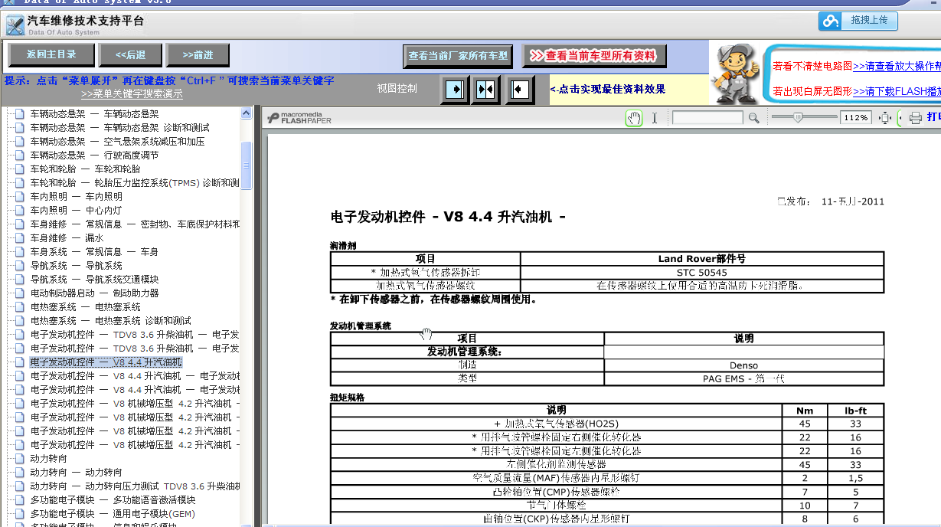Image resolution: width=941 pixels, height=527 pixels.
Task: Select 车辆动态悬架 诊断和测试 entry
Action: pos(120,128)
